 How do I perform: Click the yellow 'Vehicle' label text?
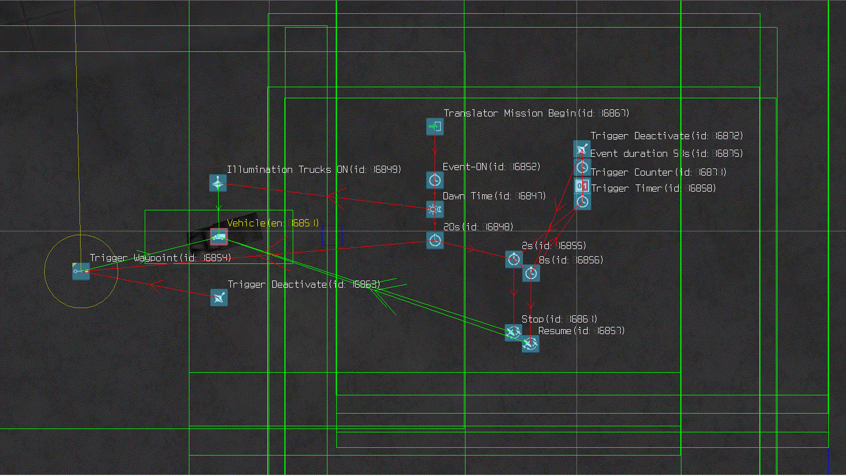tap(273, 223)
